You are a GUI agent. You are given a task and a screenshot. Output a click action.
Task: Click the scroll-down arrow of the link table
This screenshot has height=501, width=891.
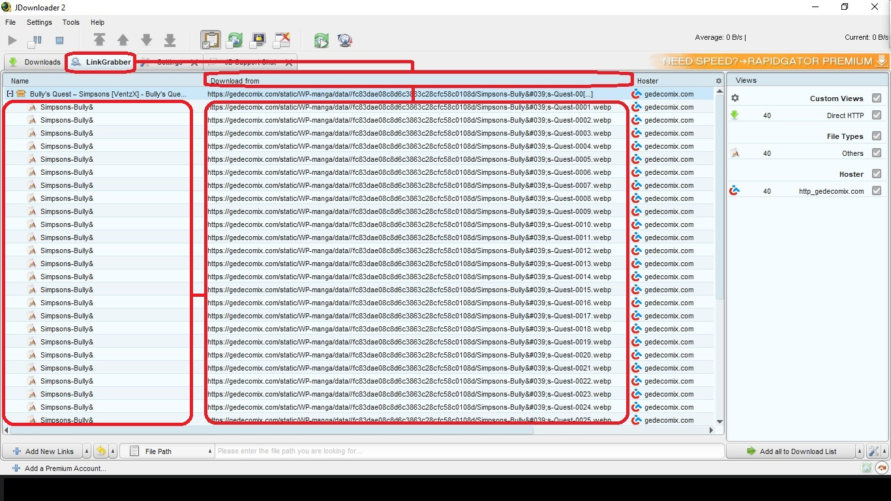719,421
